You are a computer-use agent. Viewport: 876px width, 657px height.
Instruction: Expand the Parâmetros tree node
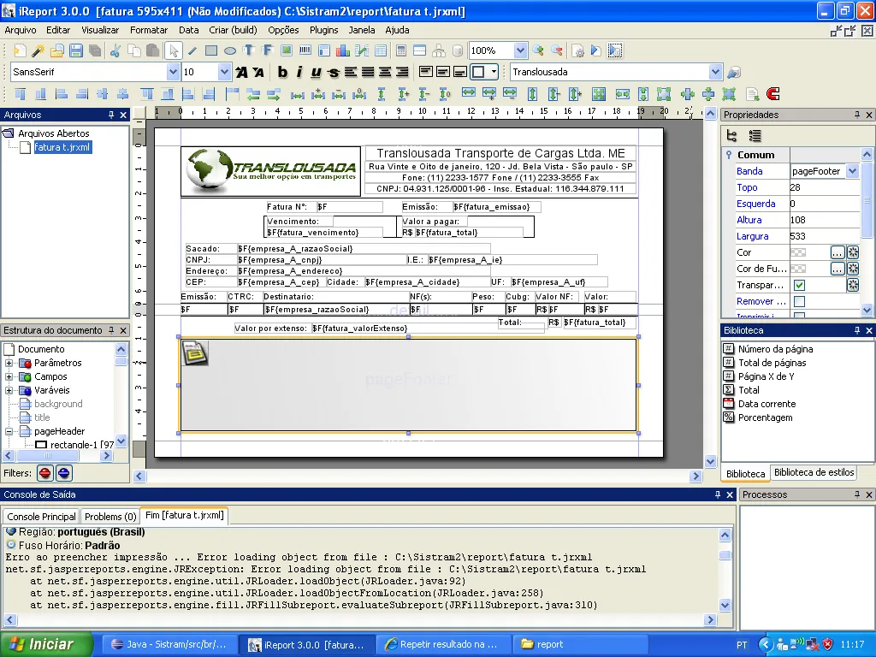coord(9,363)
